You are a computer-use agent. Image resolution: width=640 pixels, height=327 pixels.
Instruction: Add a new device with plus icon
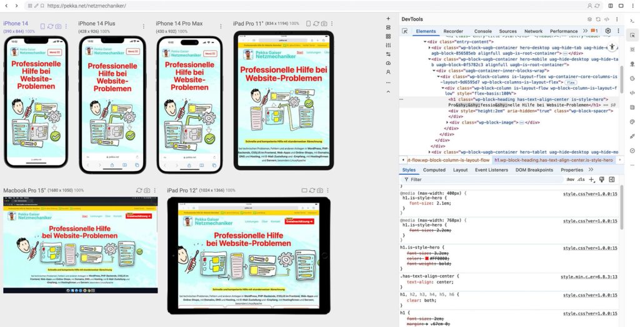pos(388,19)
